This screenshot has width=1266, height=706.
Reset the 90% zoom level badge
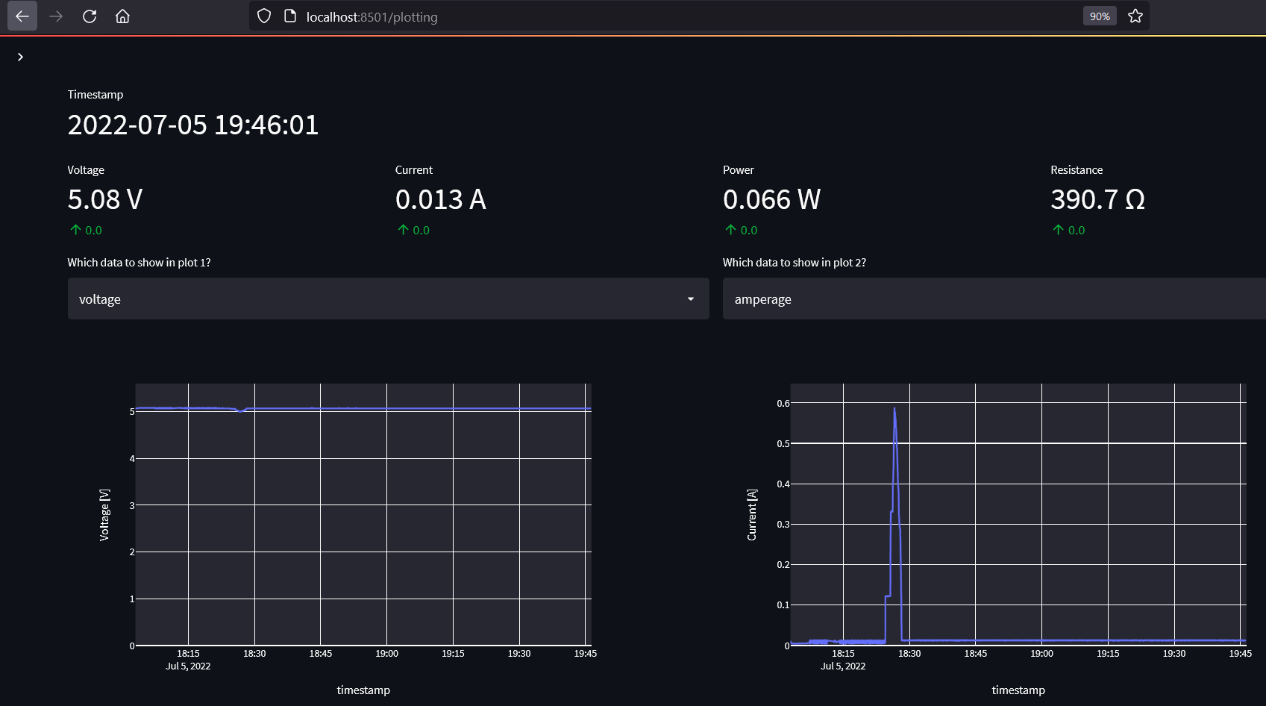(x=1100, y=16)
